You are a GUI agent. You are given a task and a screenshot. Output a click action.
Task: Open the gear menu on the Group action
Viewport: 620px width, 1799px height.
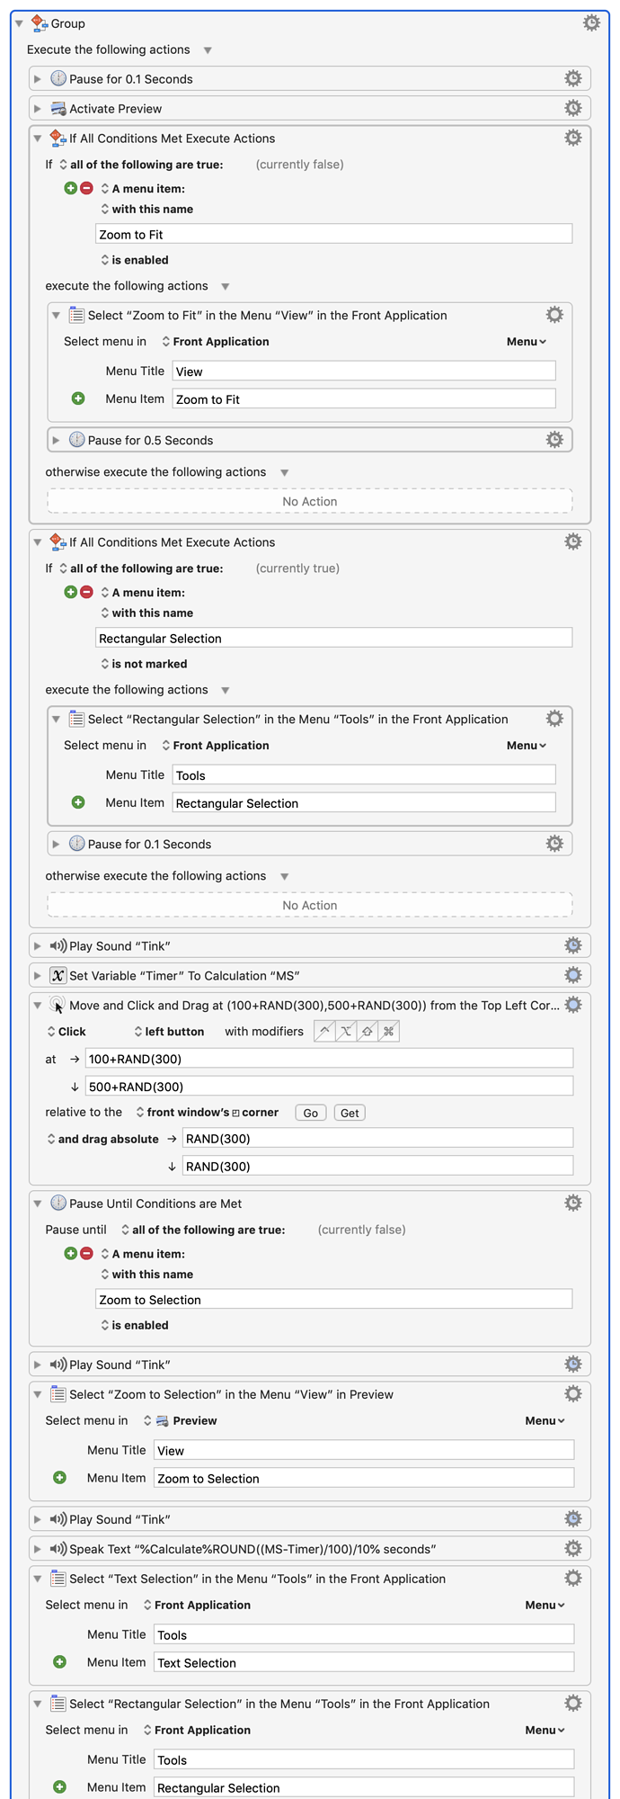pos(591,23)
